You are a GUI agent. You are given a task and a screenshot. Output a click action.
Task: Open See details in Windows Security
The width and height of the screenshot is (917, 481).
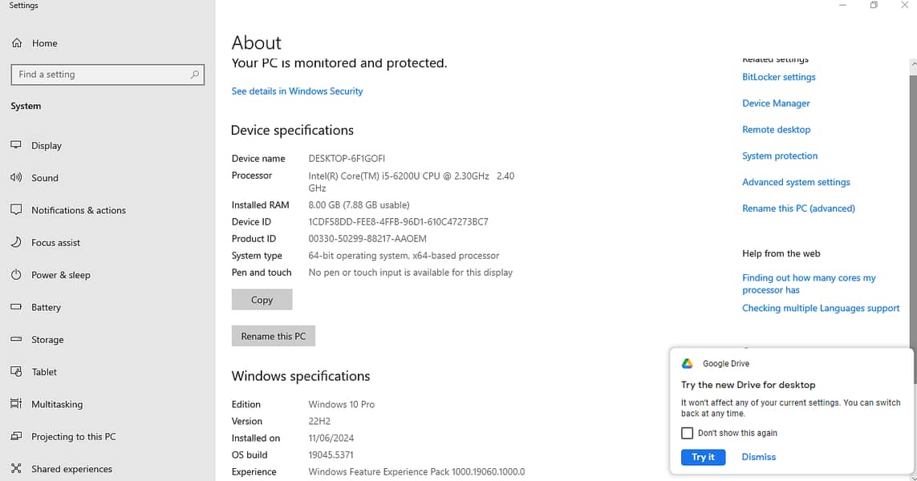pyautogui.click(x=297, y=91)
